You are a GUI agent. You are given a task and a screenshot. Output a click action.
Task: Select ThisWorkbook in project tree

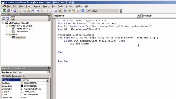pos(22,32)
